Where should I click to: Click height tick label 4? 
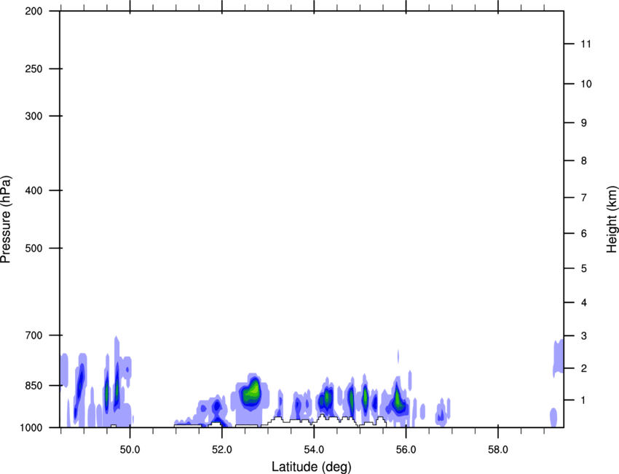click(584, 303)
